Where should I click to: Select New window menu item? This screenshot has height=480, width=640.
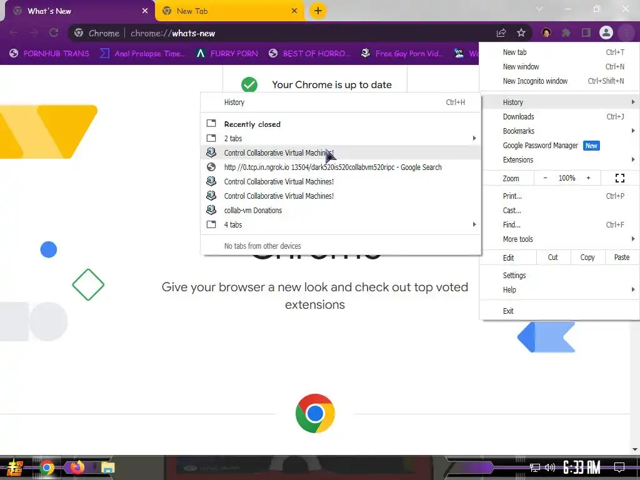coord(559,66)
